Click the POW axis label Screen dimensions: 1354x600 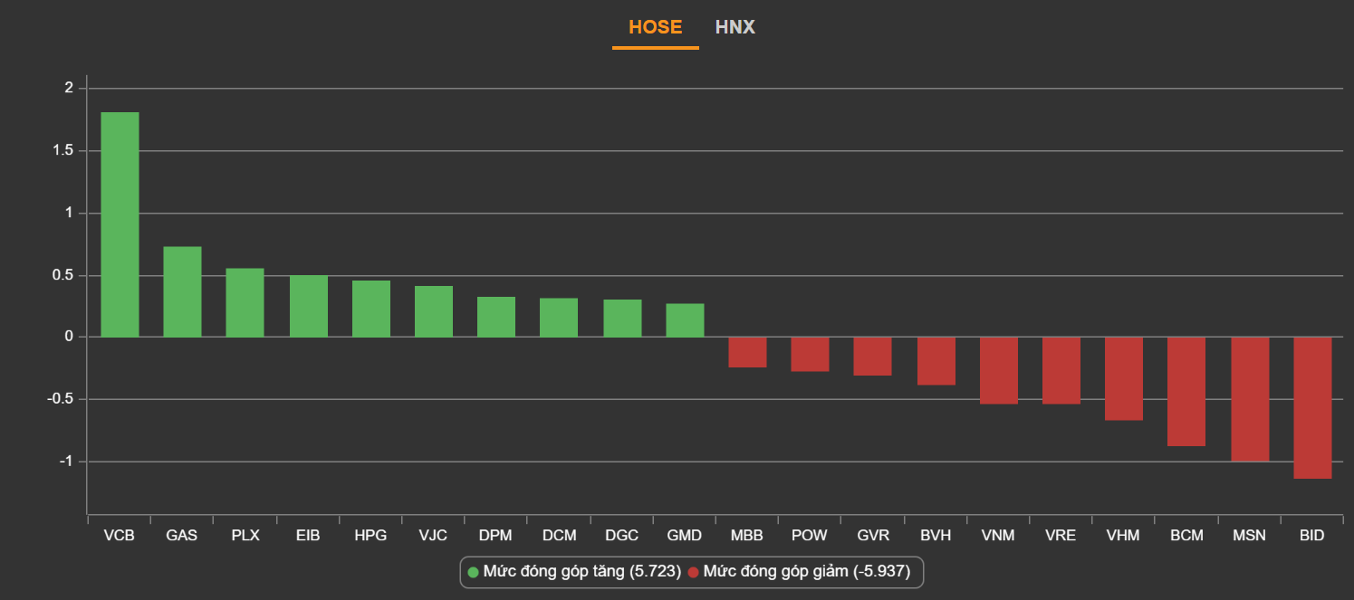pyautogui.click(x=810, y=535)
